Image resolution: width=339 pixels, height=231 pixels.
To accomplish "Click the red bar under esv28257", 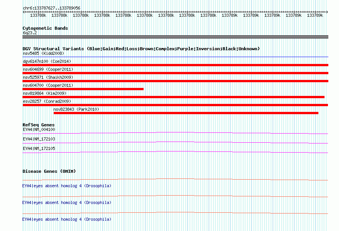I will (175, 105).
